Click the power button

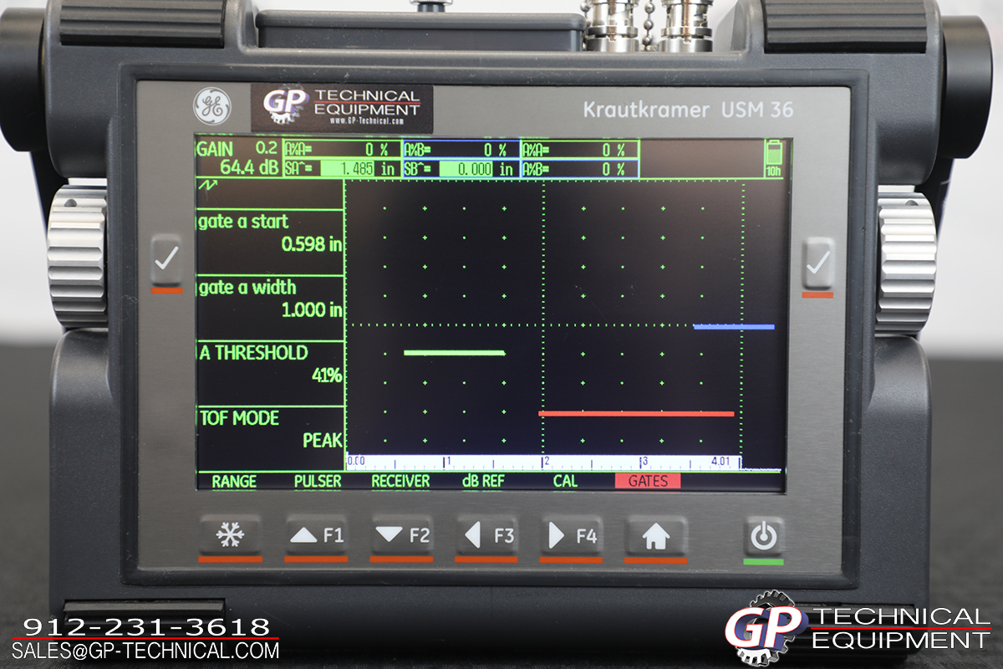coord(764,535)
